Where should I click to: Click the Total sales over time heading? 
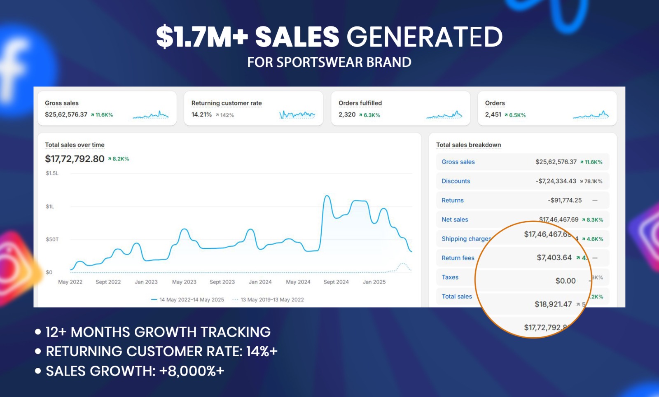click(x=75, y=145)
